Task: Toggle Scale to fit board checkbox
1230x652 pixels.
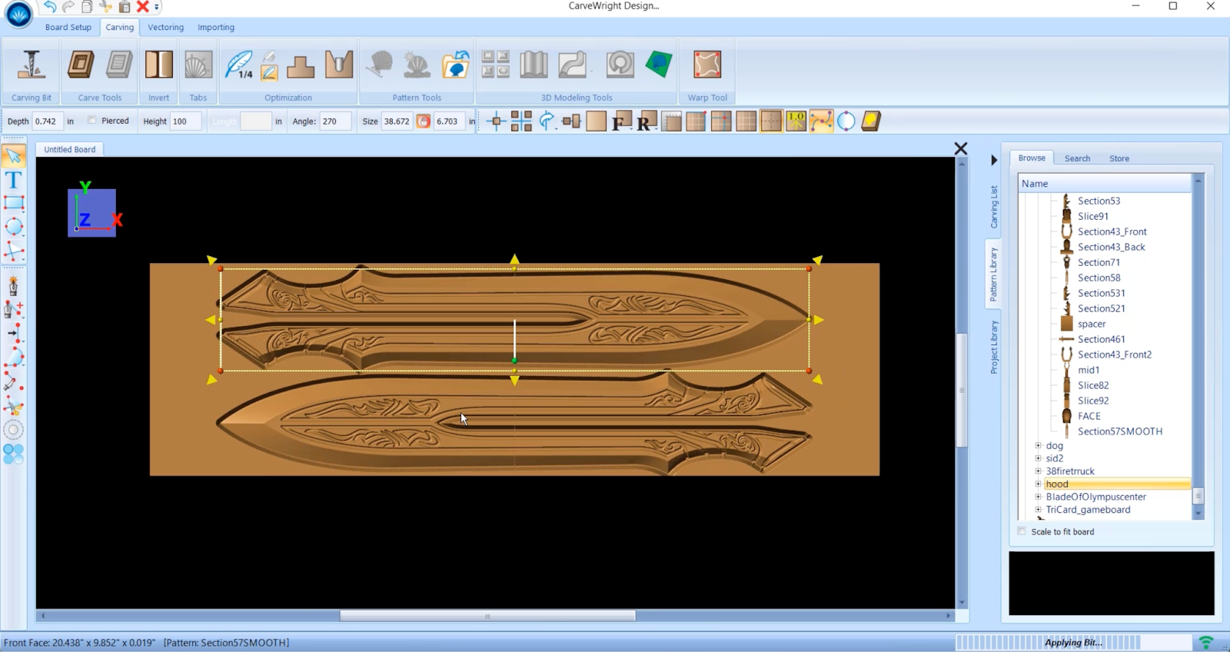Action: 1022,531
